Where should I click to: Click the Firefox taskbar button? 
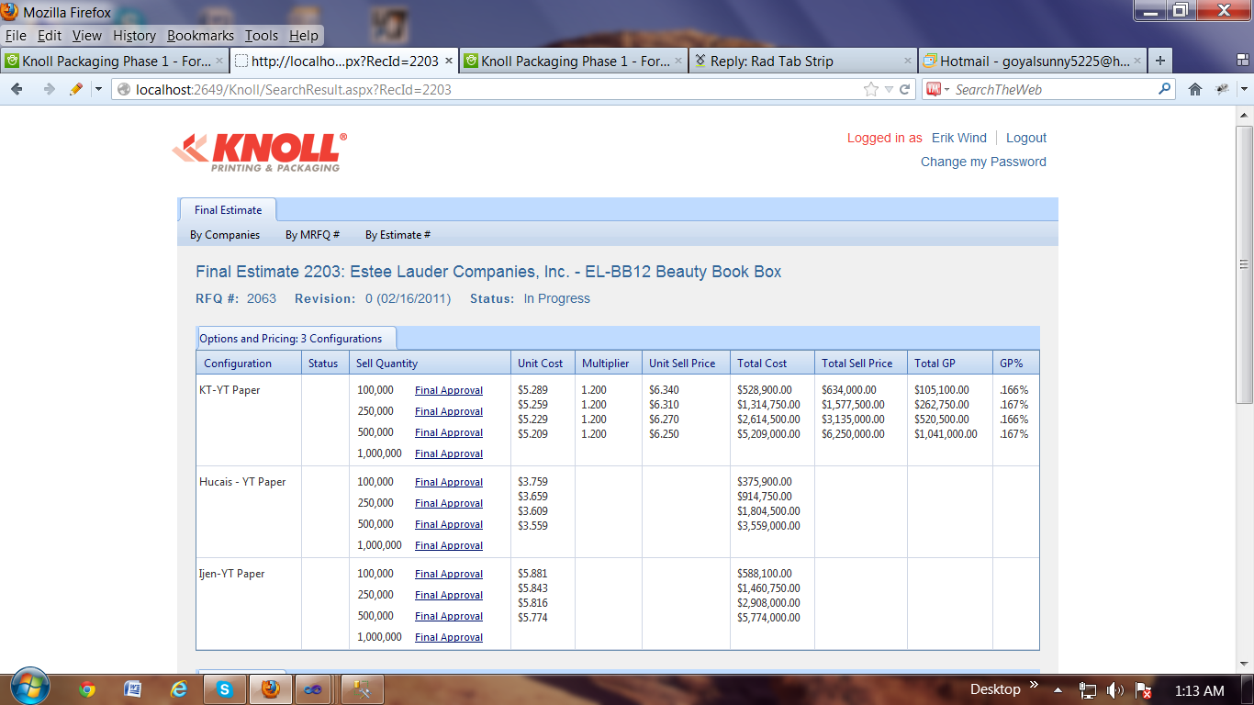click(270, 688)
